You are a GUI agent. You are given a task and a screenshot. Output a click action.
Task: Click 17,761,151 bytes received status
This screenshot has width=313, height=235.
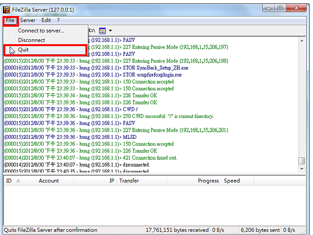tap(177, 230)
